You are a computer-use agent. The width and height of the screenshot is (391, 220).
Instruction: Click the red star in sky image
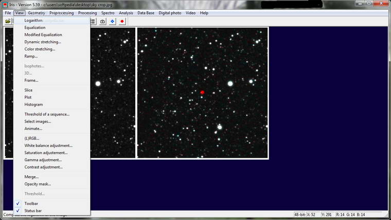coord(202,92)
